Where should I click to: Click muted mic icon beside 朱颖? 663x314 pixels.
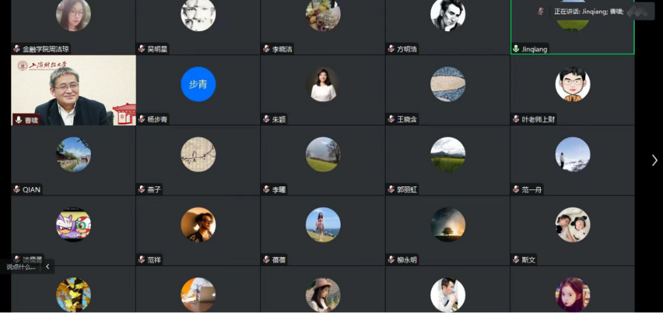pyautogui.click(x=266, y=119)
